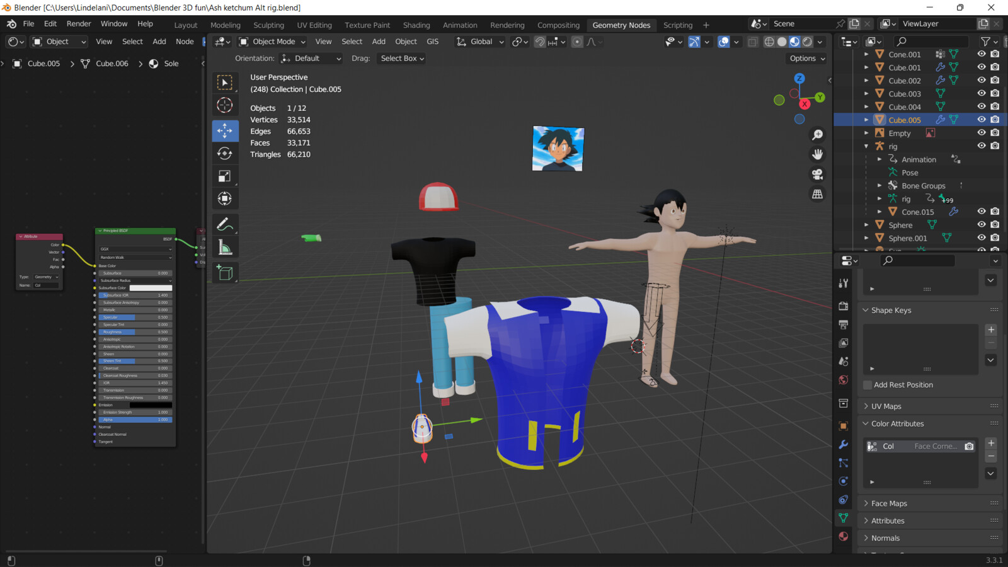Select the Col color attribute entry

click(x=920, y=446)
